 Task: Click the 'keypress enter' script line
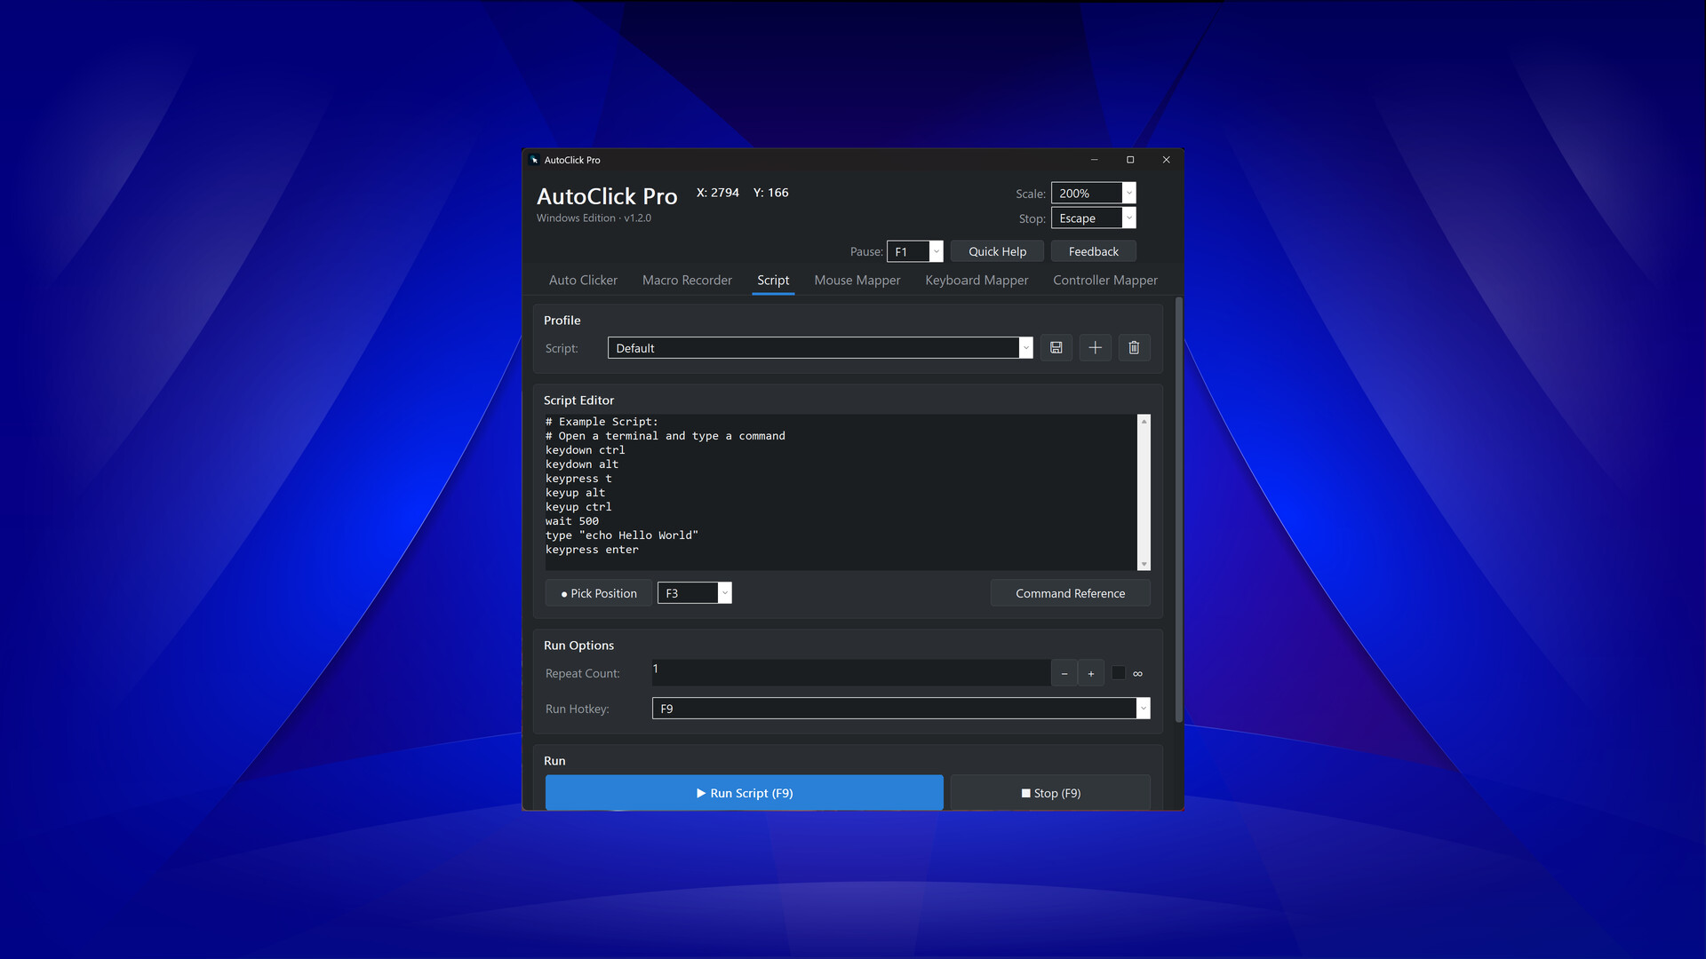592,550
